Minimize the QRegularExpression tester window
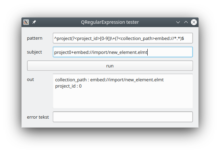Screen dimensions: 220x153 click(x=178, y=22)
